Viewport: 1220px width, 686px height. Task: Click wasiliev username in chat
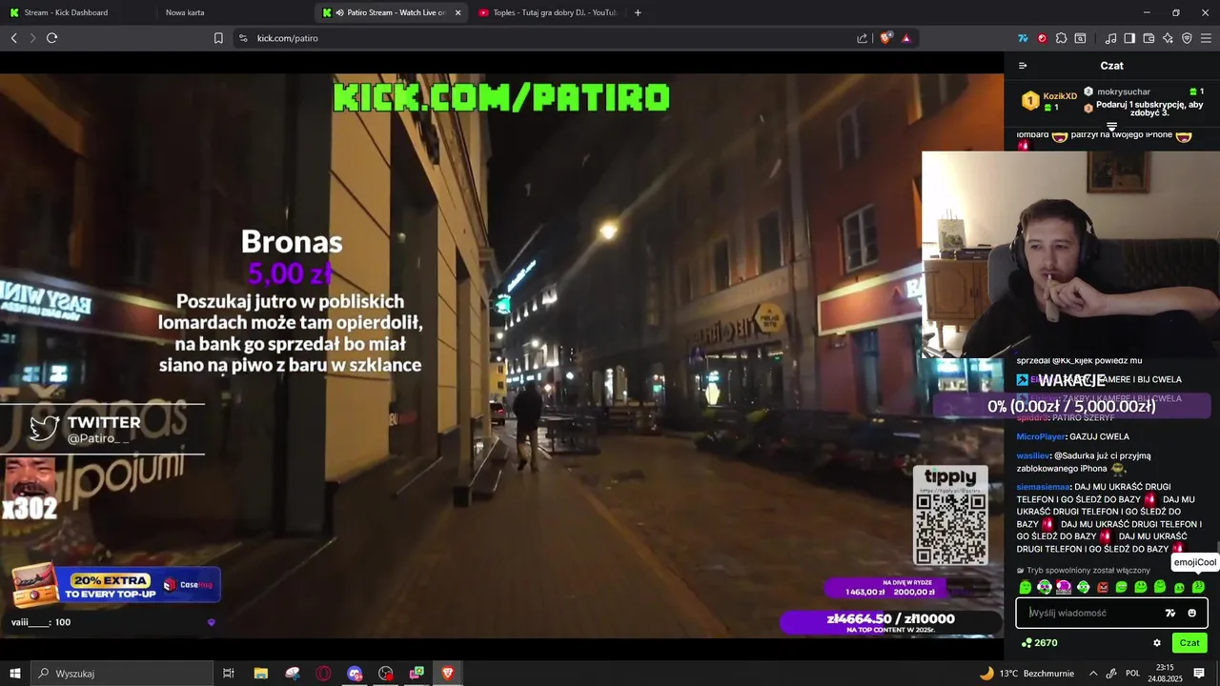(1033, 455)
